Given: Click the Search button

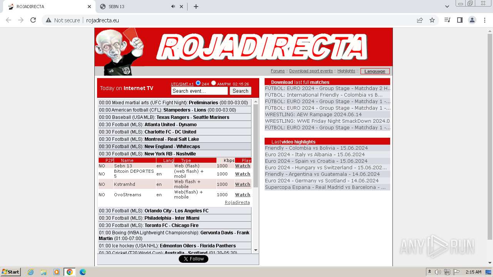Looking at the screenshot, I should pyautogui.click(x=240, y=91).
